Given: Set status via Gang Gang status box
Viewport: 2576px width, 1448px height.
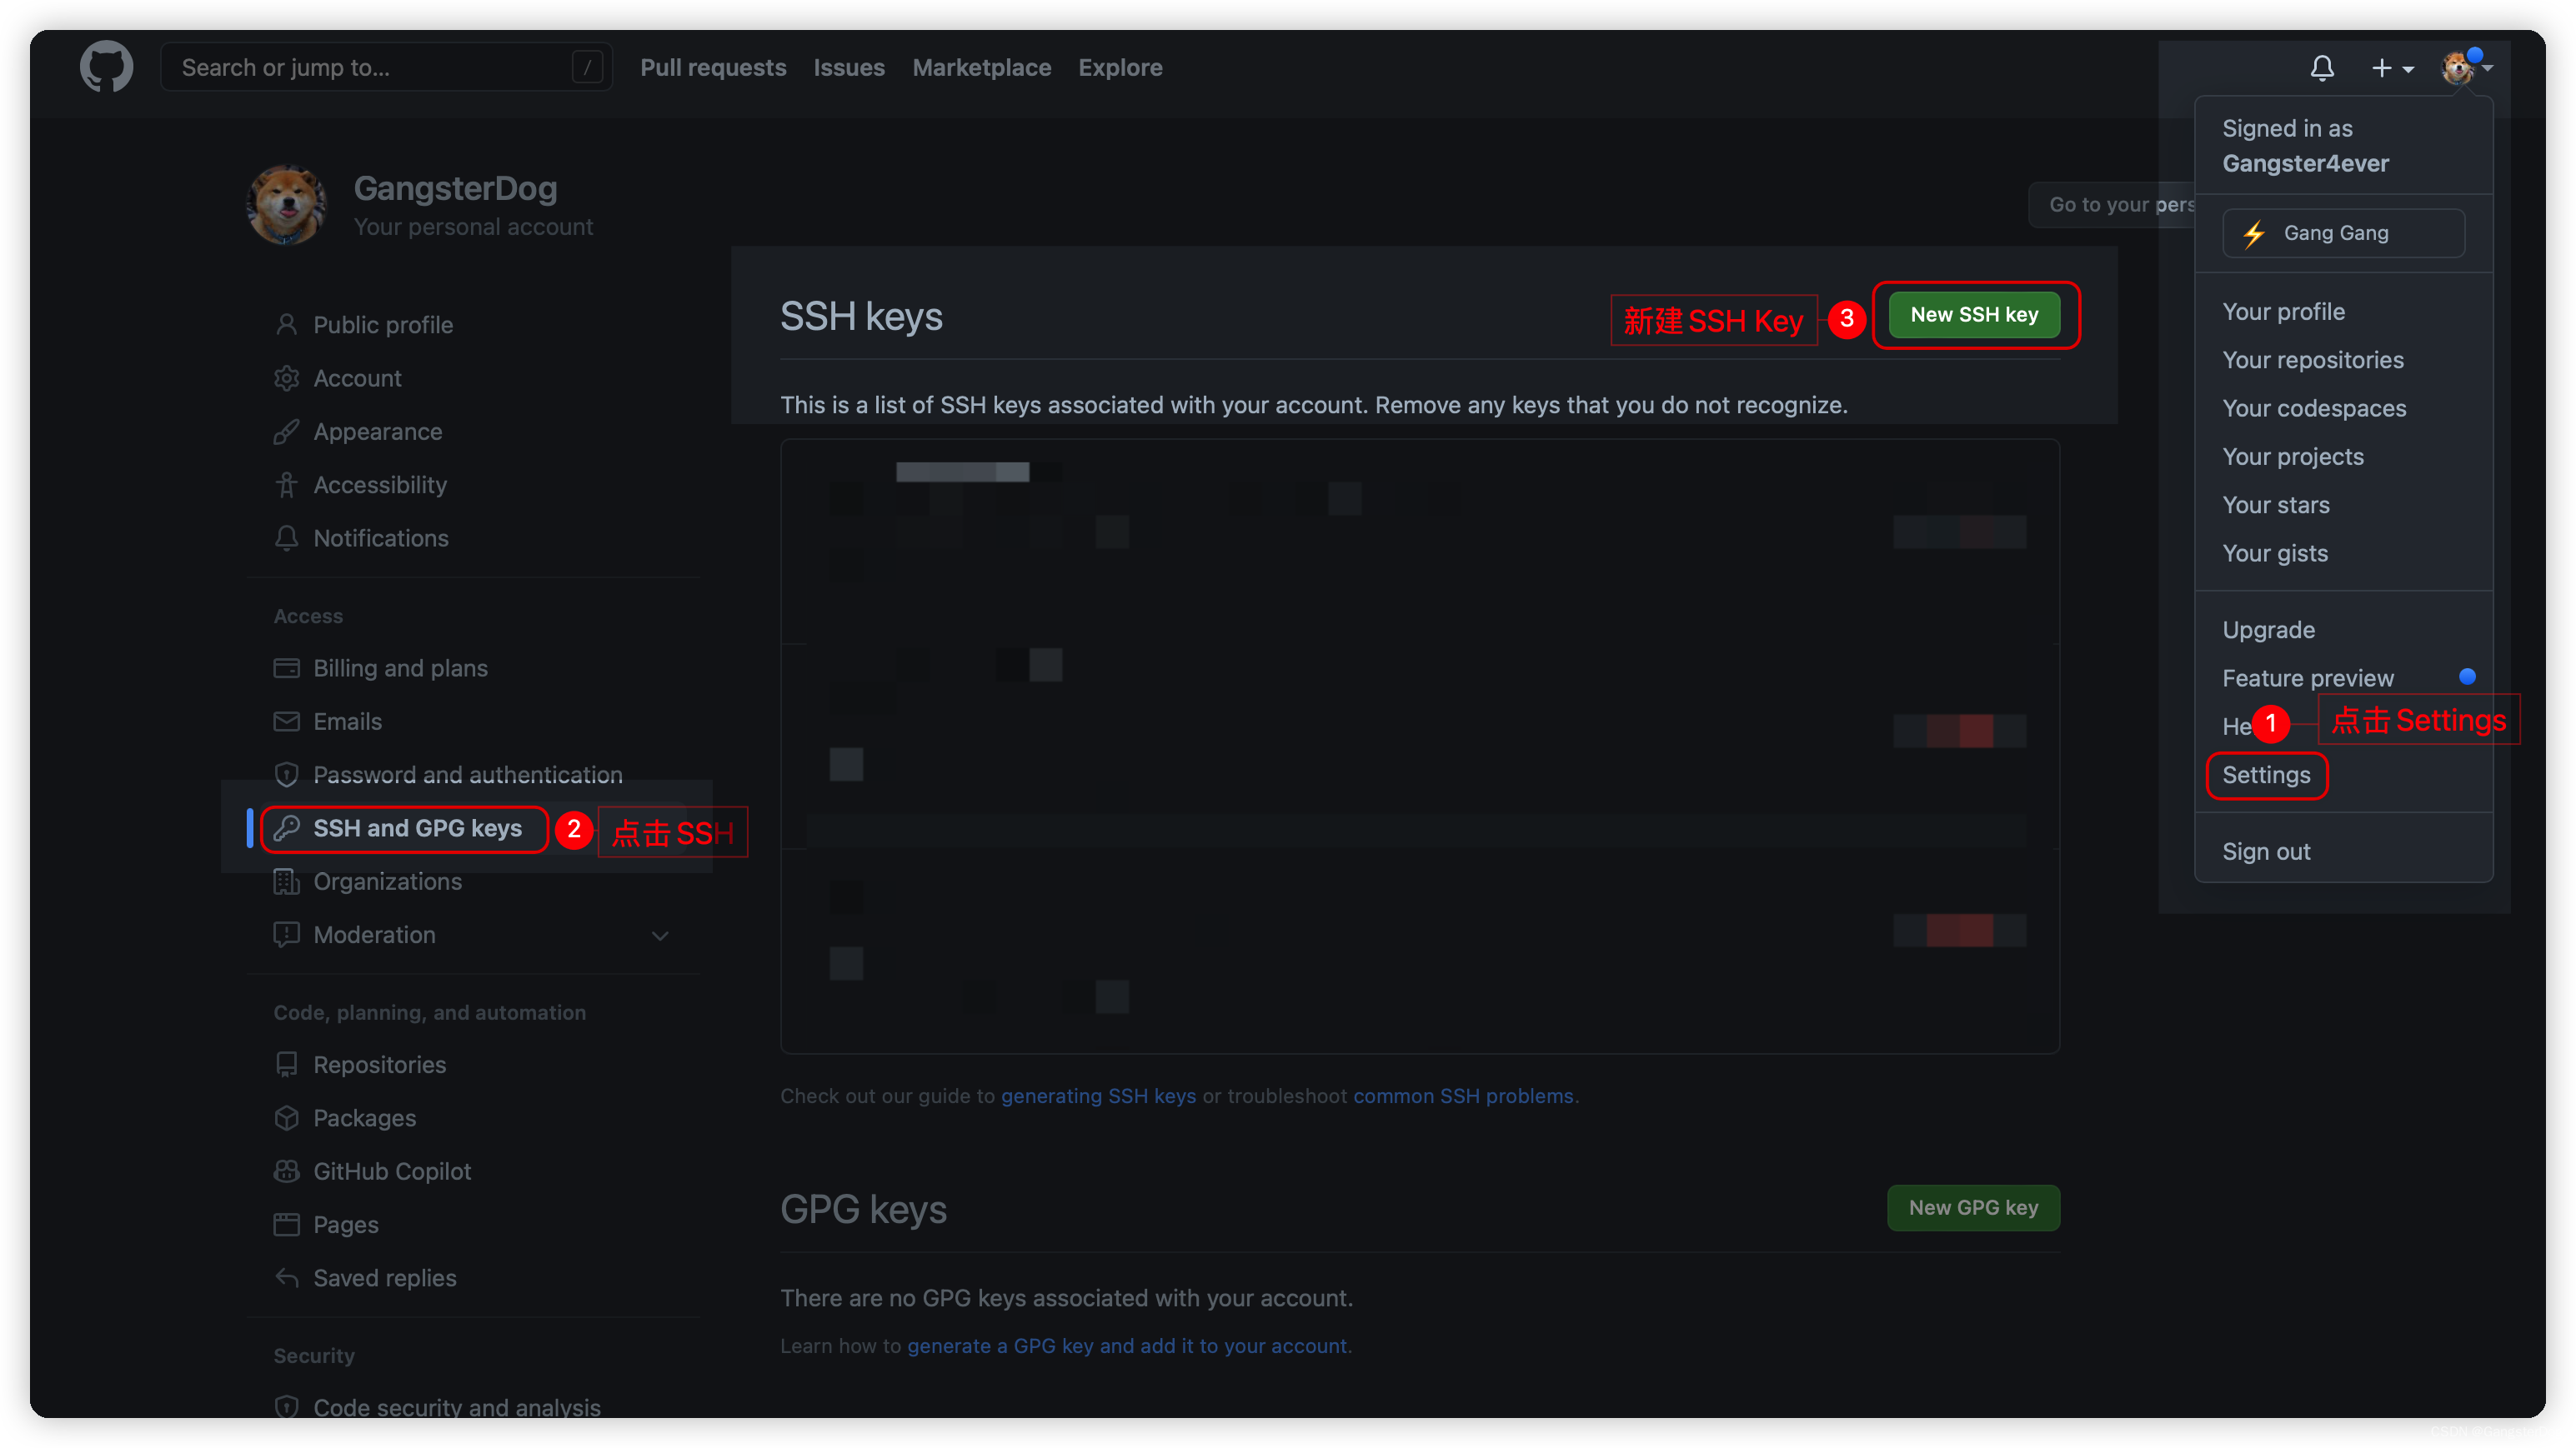Looking at the screenshot, I should pos(2343,232).
